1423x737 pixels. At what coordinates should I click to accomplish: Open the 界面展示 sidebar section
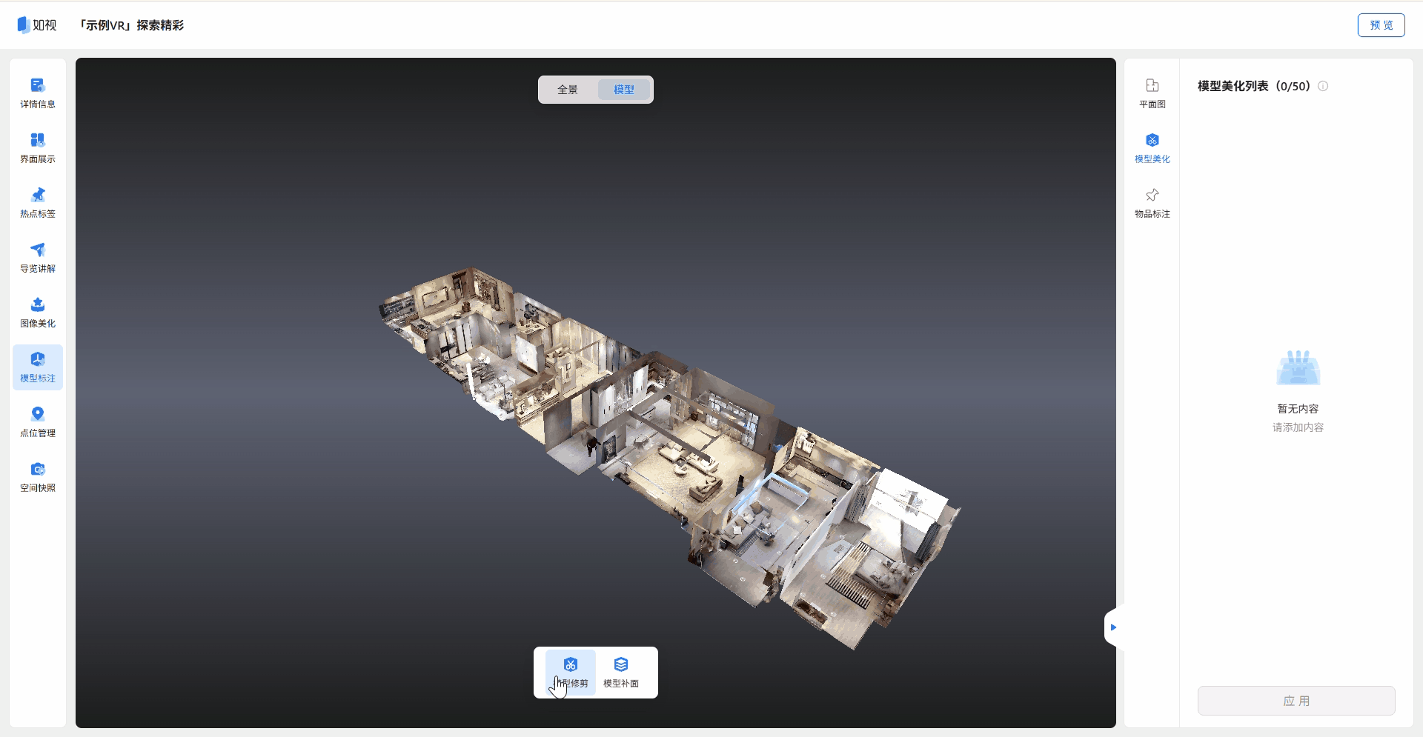click(38, 147)
